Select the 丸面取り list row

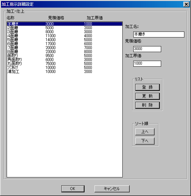coord(65,64)
